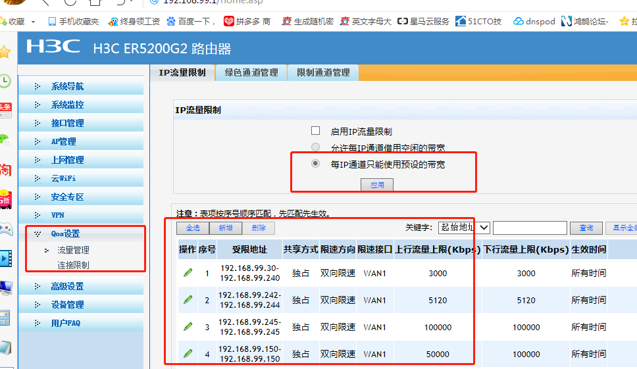Click 下行流量上限(Kbps) column header
This screenshot has height=369, width=637.
526,249
